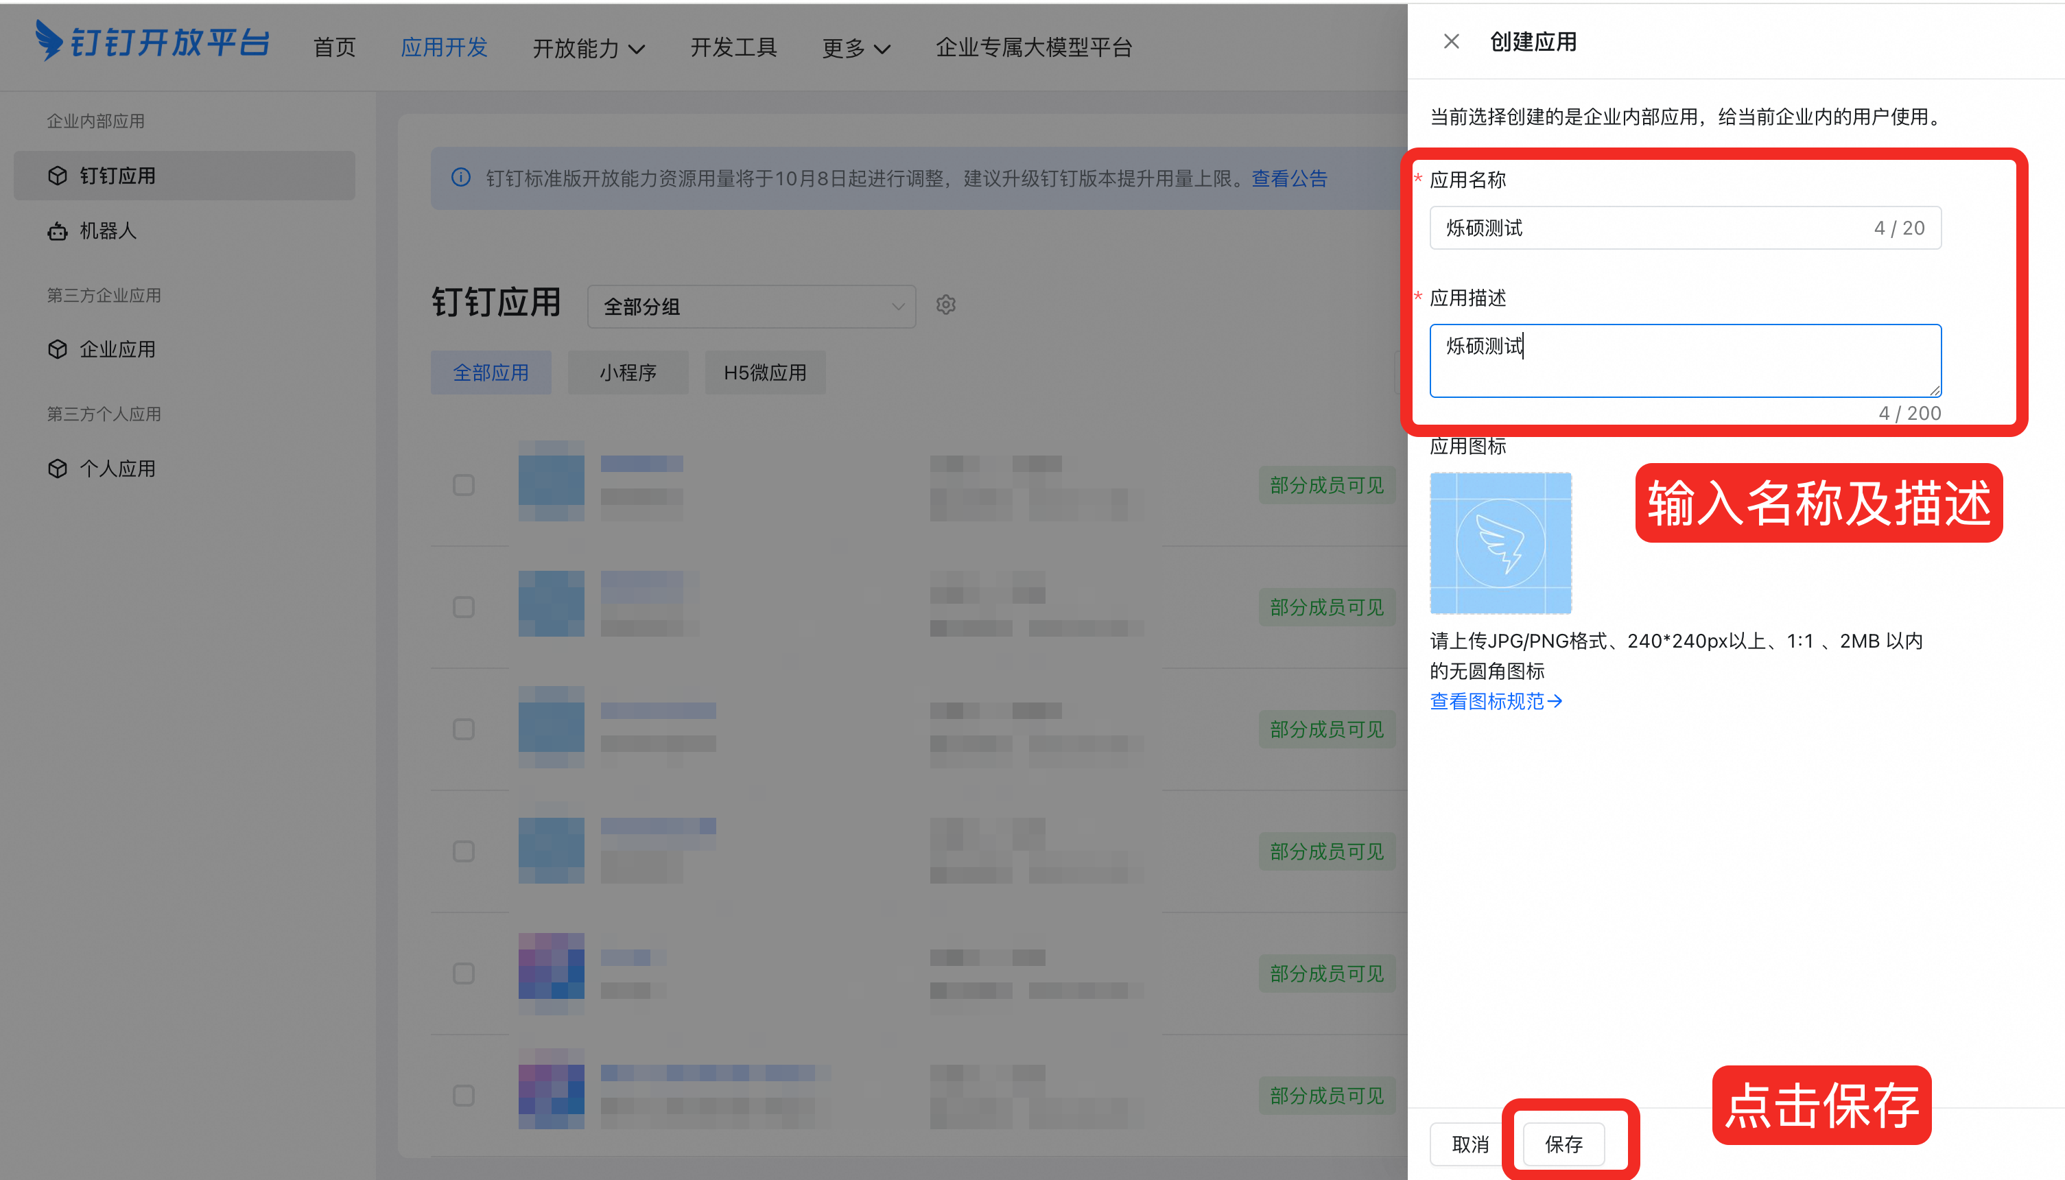Viewport: 2065px width, 1180px height.
Task: Tick the first app row checkbox
Action: point(464,484)
